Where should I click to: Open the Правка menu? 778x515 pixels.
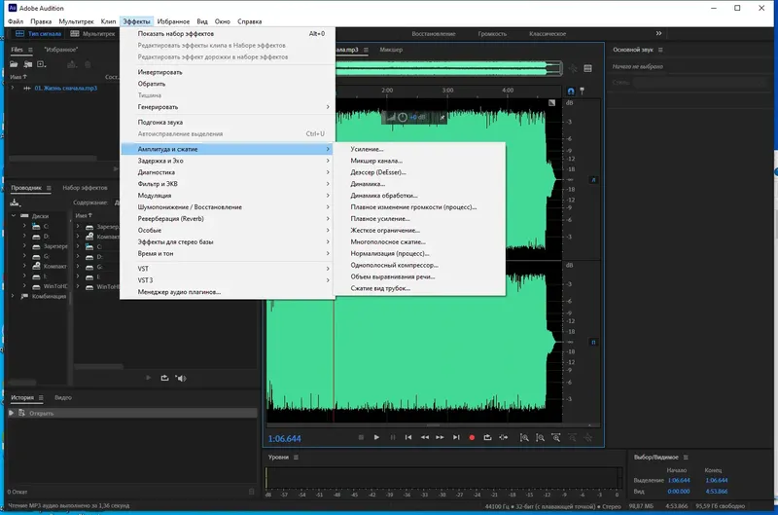(41, 21)
